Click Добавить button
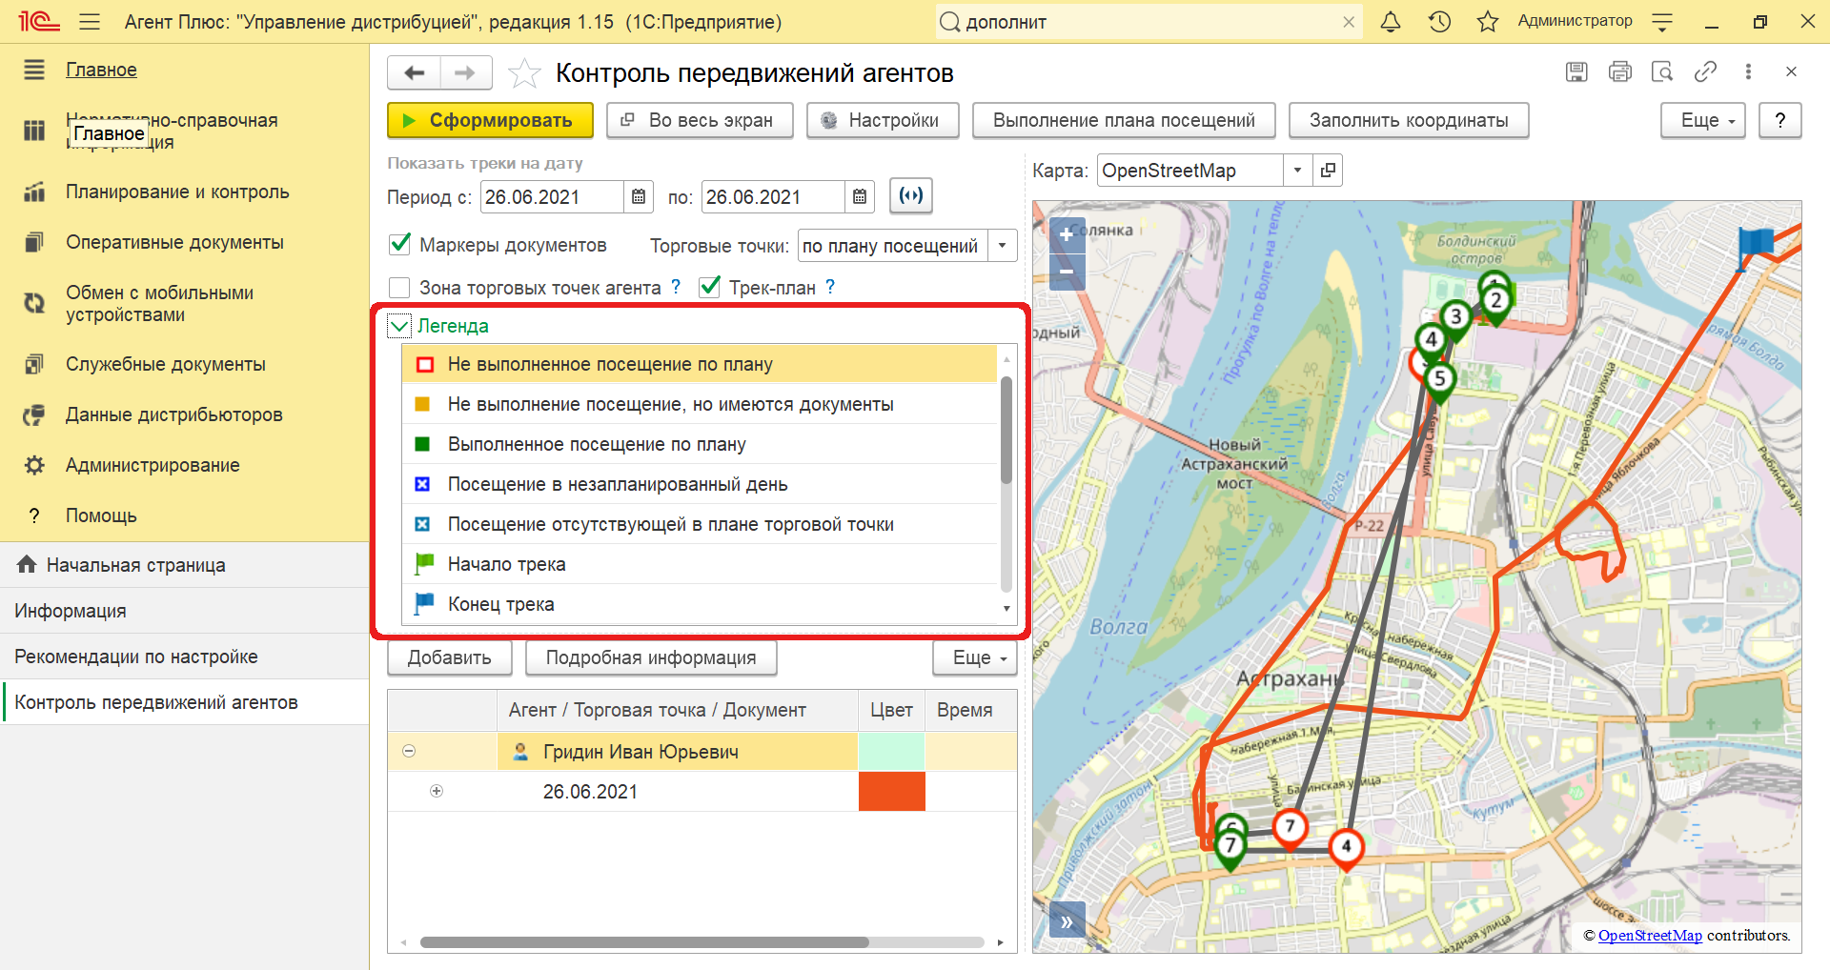1830x970 pixels. [x=450, y=657]
